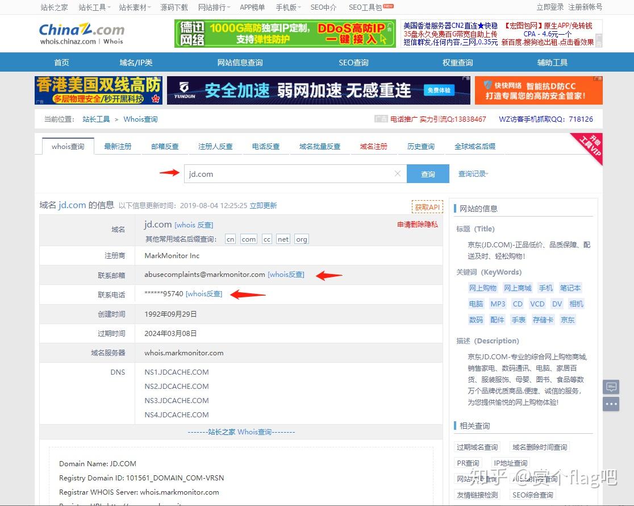The width and height of the screenshot is (634, 506).
Task: Open 过期域名查询 related query
Action: 477,447
